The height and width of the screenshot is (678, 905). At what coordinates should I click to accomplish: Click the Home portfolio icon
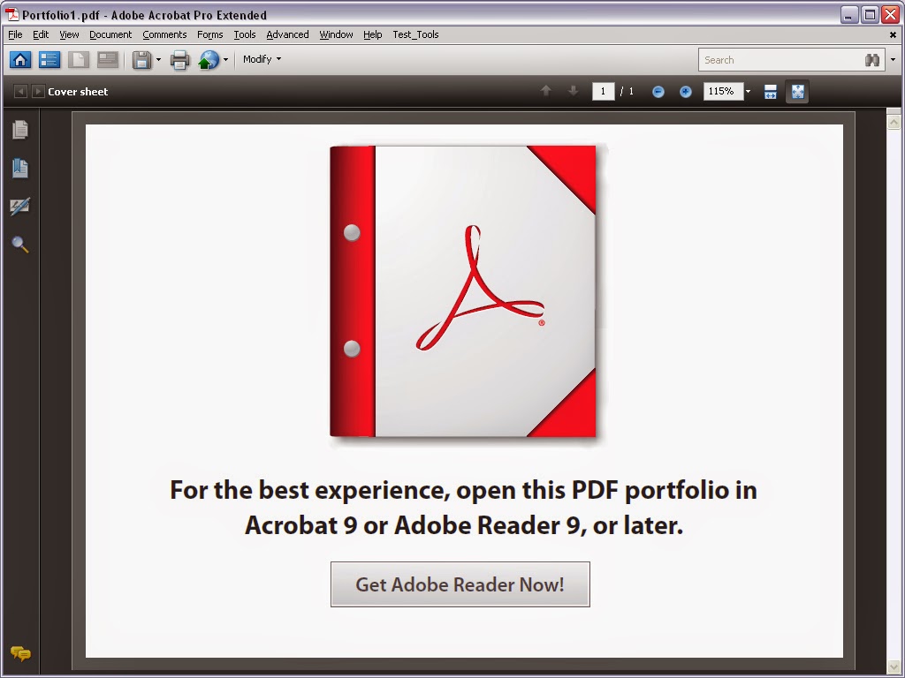(21, 59)
